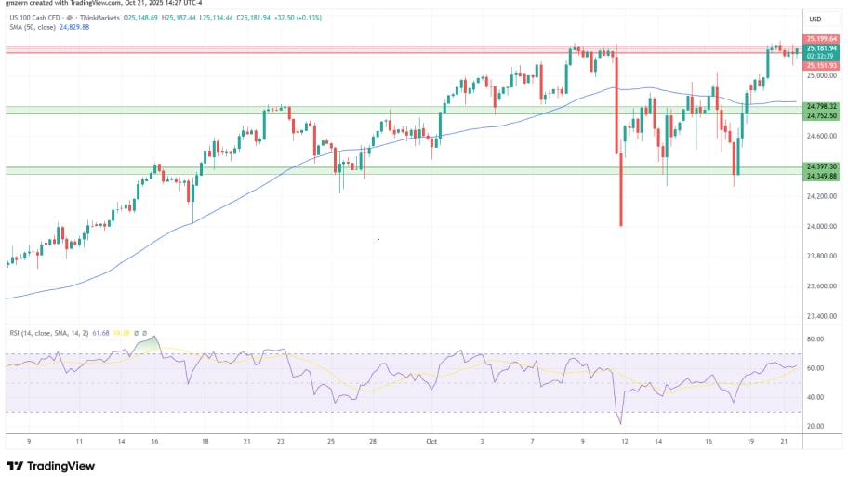848x477 pixels.
Task: Select the green 24,752.50 level label
Action: (x=821, y=115)
